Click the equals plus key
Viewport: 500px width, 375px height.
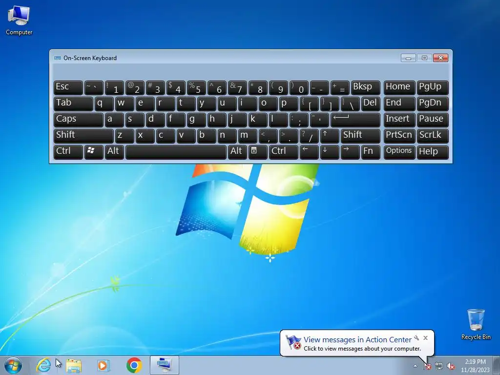point(340,87)
